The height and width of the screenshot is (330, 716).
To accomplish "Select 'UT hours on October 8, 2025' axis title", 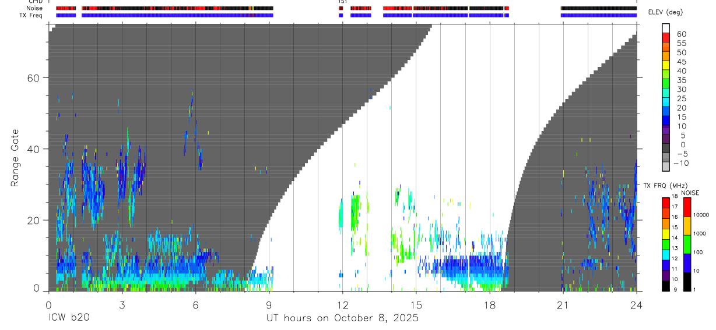I will pos(342,318).
